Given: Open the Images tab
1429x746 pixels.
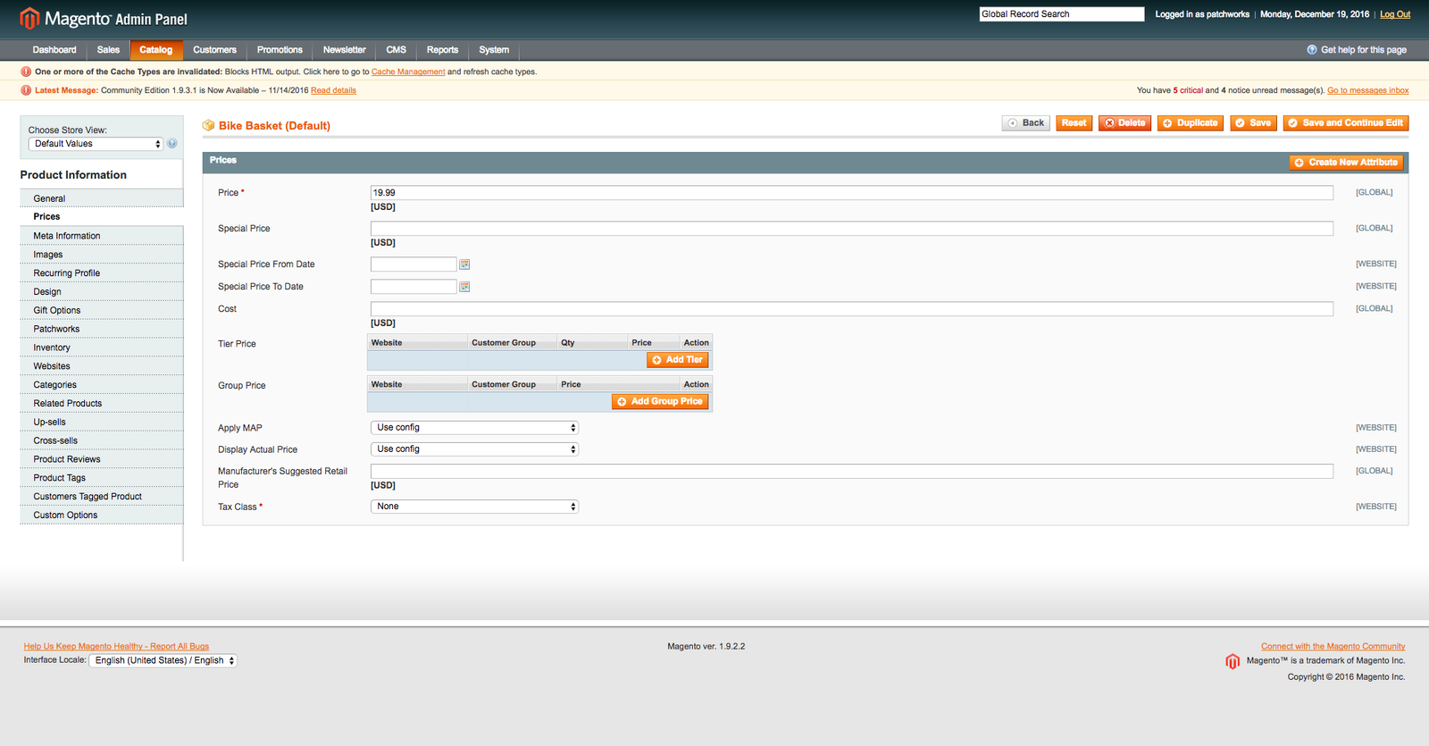Looking at the screenshot, I should point(102,255).
